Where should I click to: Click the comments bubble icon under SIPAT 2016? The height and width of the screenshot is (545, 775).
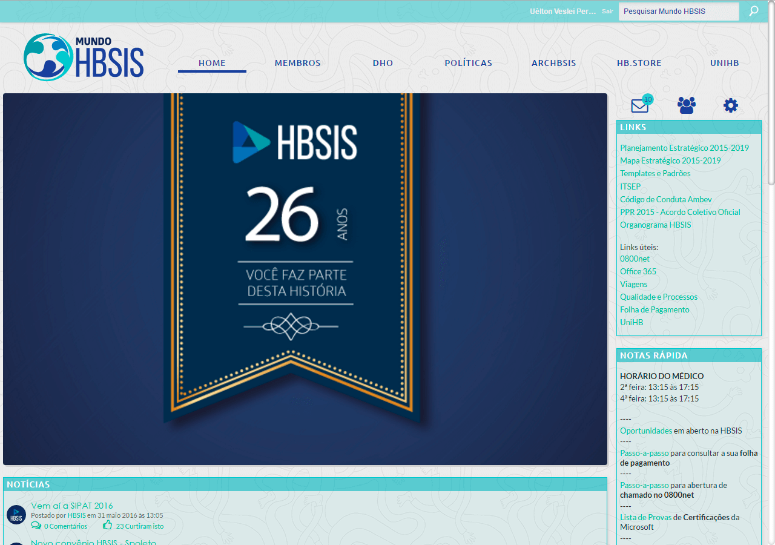(x=36, y=526)
